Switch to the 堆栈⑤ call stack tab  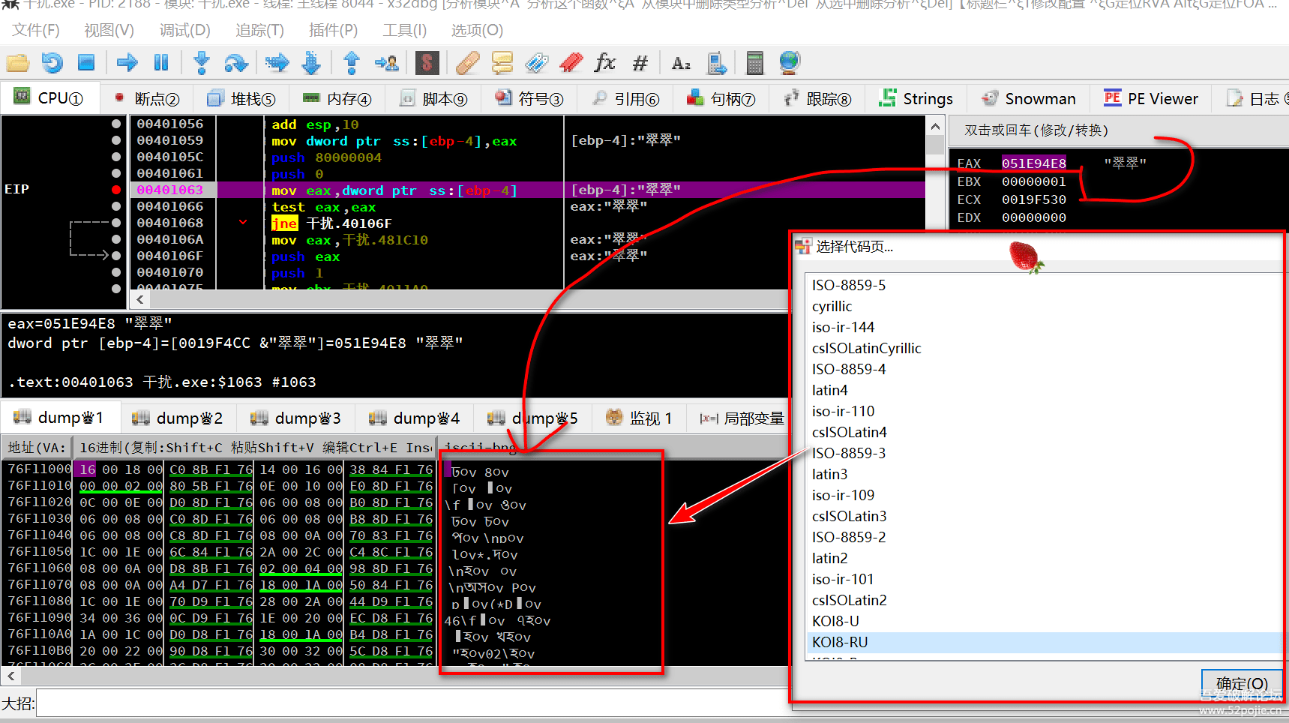[241, 98]
